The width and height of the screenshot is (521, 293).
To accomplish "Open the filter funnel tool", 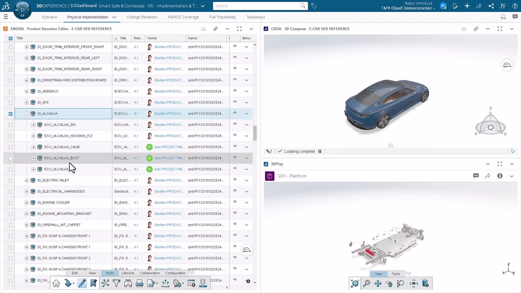I will tap(117, 283).
